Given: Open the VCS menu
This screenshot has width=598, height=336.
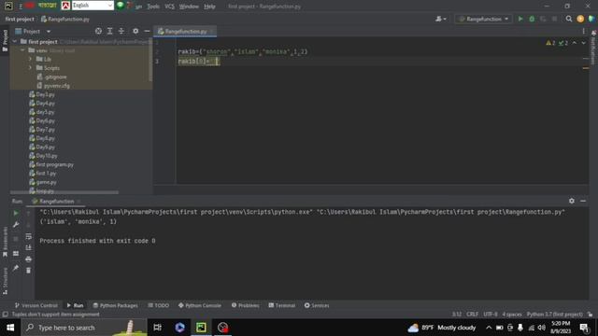Looking at the screenshot, I should 169,7.
